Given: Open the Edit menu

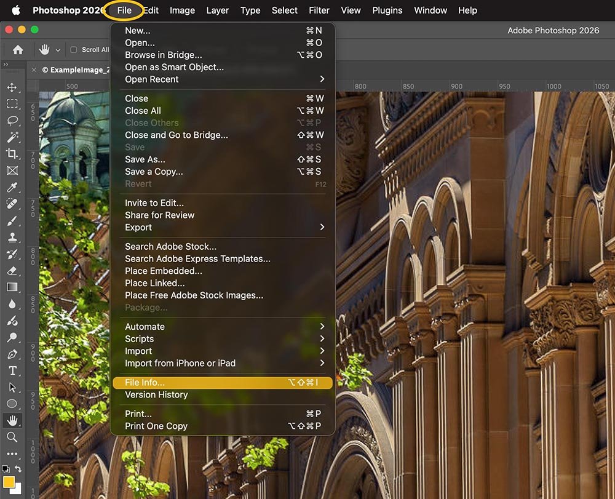Looking at the screenshot, I should pyautogui.click(x=151, y=10).
